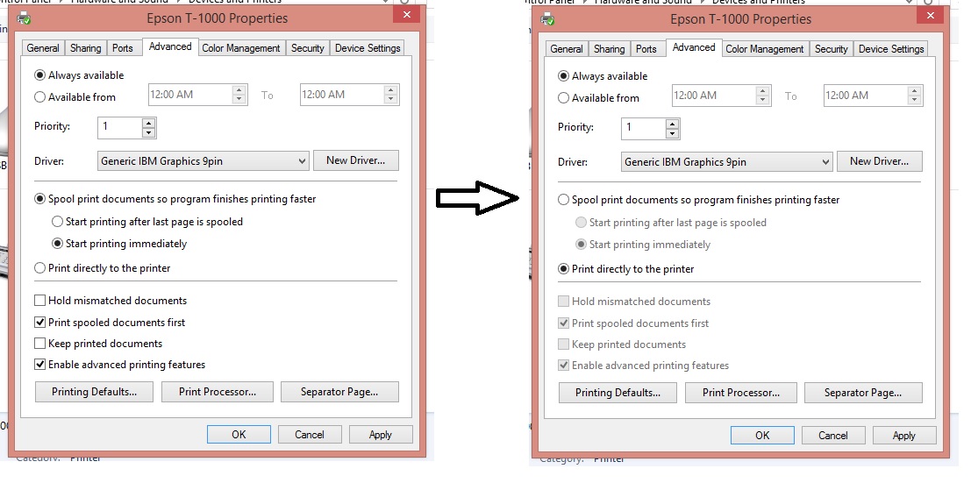Toggle Enable advanced printing features in left dialog

pyautogui.click(x=39, y=364)
